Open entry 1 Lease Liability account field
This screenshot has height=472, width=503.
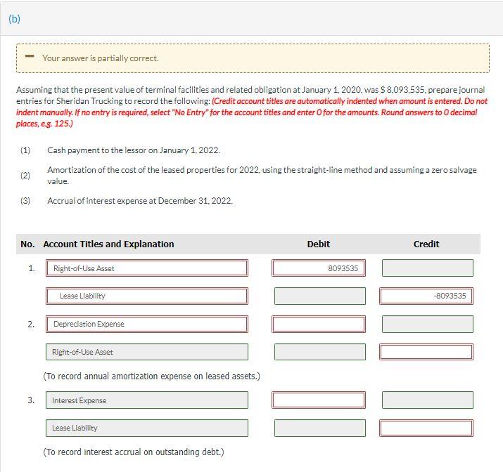pos(147,296)
